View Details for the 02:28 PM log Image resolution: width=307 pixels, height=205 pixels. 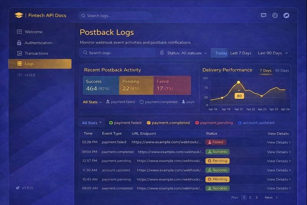tap(279, 142)
